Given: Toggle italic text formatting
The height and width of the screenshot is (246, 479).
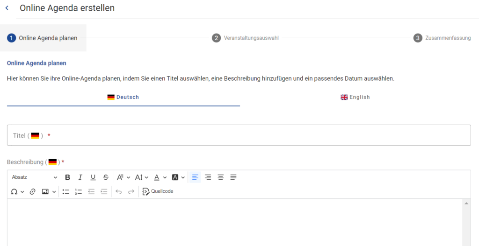Looking at the screenshot, I should pos(80,177).
